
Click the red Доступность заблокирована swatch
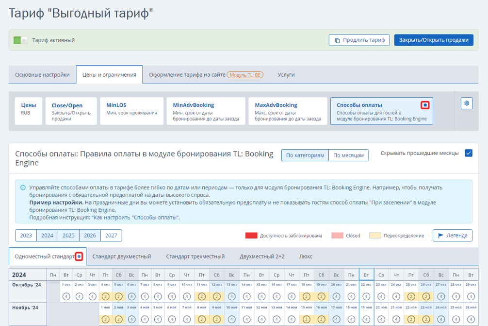point(251,236)
